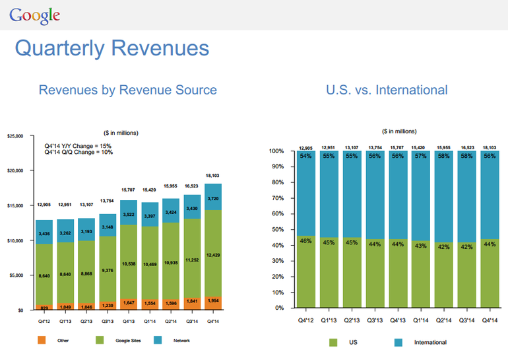
Task: Click the 10,538 Google Sites value
Action: click(x=129, y=264)
